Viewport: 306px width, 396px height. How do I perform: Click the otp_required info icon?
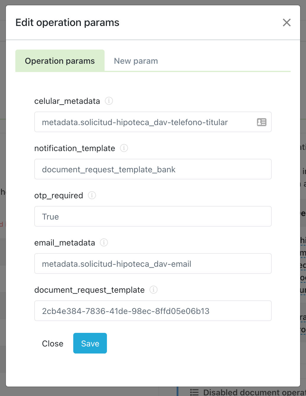coord(92,195)
